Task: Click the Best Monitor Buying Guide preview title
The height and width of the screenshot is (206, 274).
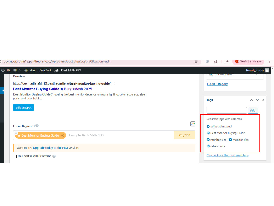Action: click(x=52, y=89)
